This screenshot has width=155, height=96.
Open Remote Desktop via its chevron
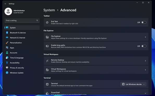[x=145, y=61]
